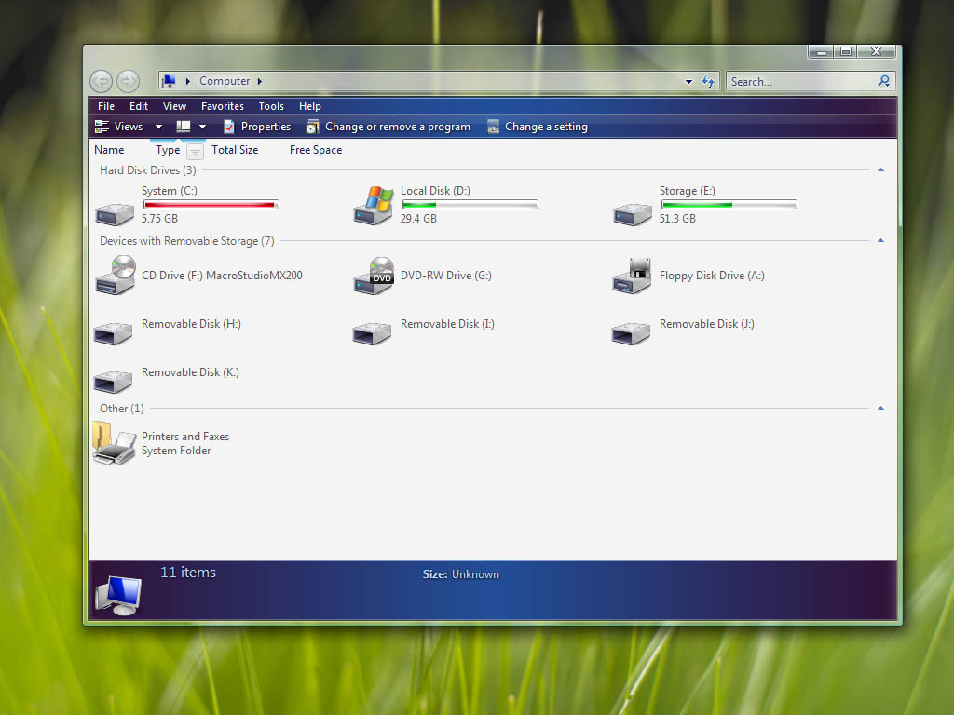Image resolution: width=954 pixels, height=715 pixels.
Task: Click the Local Disk (D:) usage bar
Action: pos(470,204)
